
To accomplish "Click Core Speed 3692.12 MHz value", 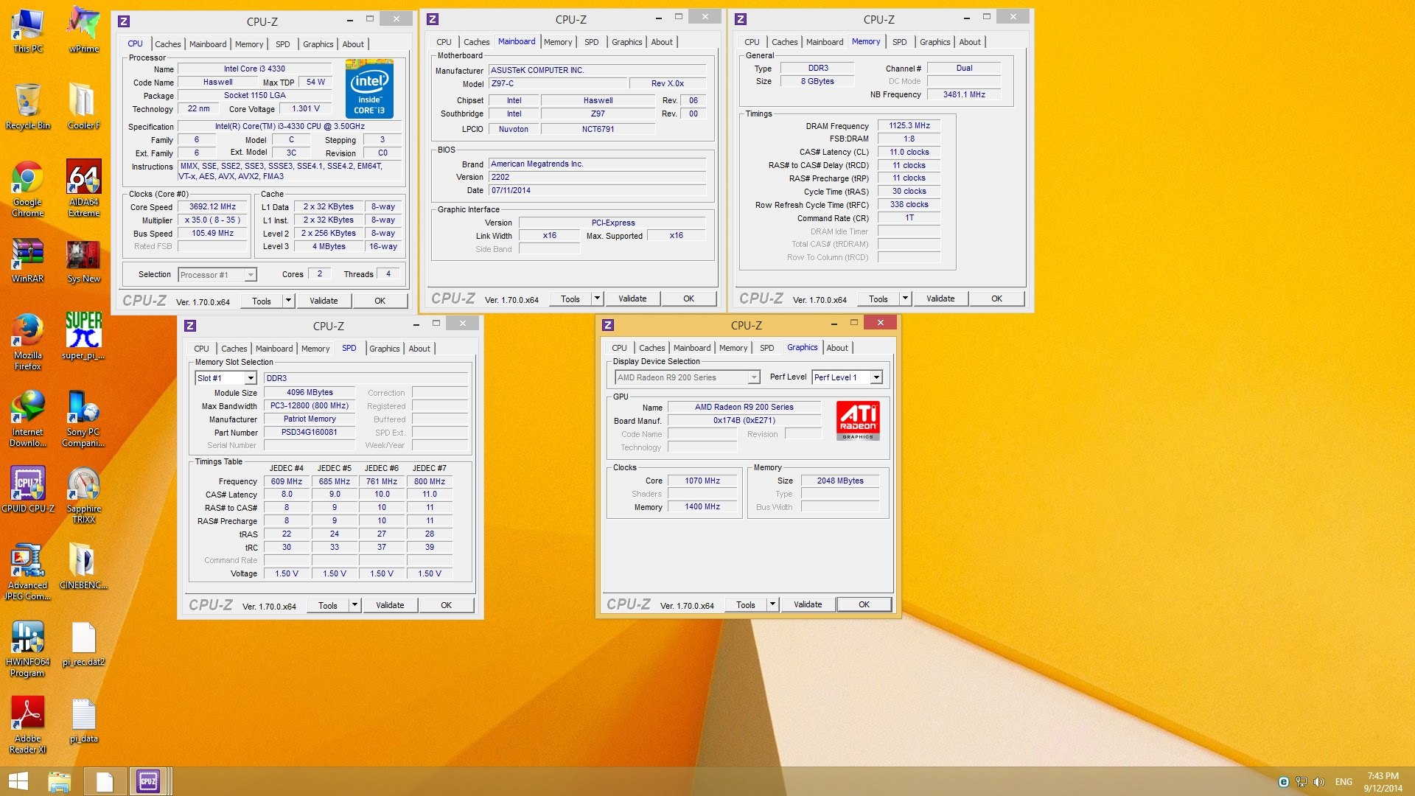I will [x=212, y=207].
